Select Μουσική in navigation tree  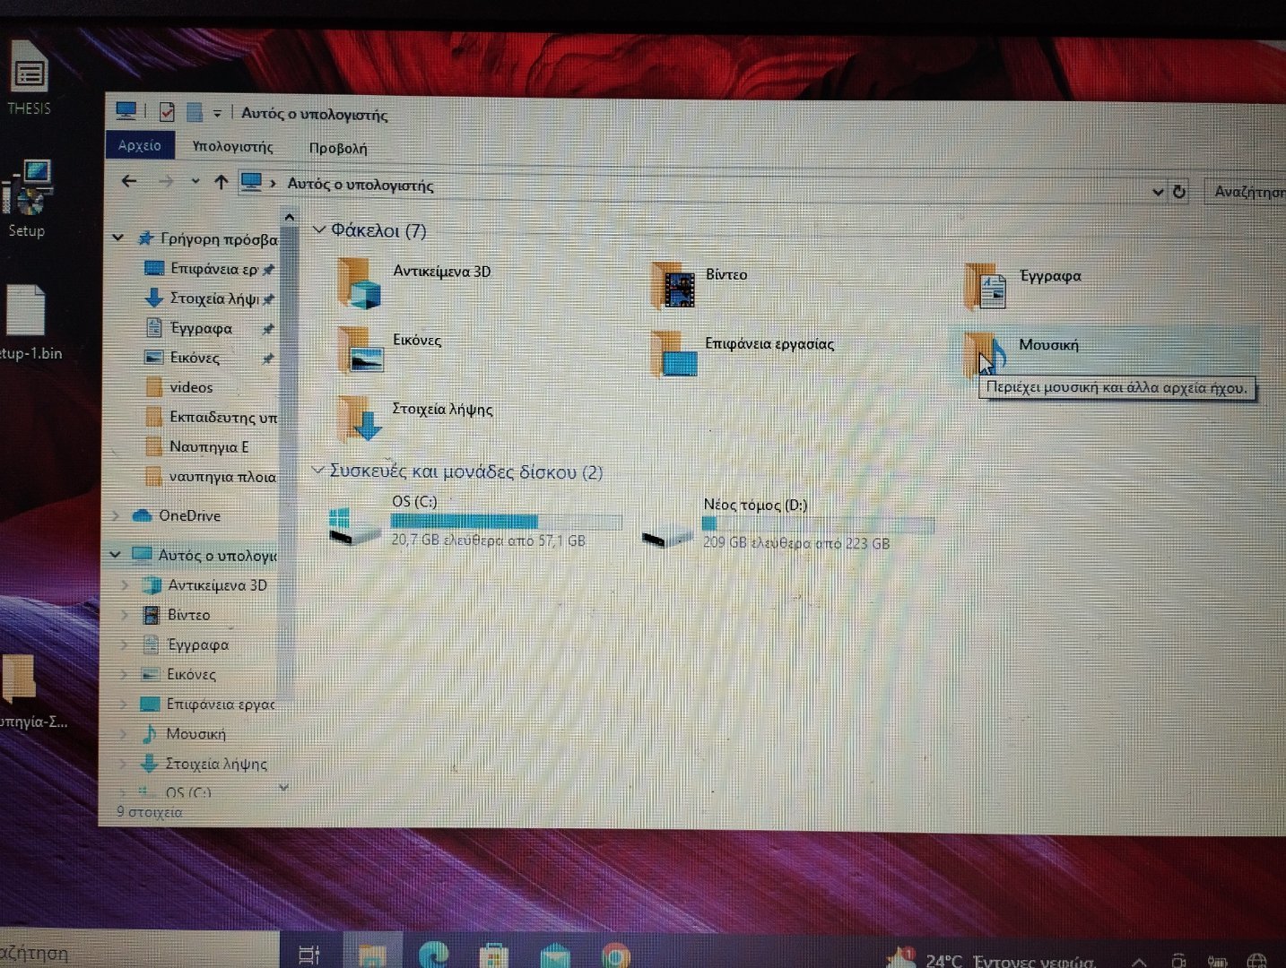(x=184, y=733)
